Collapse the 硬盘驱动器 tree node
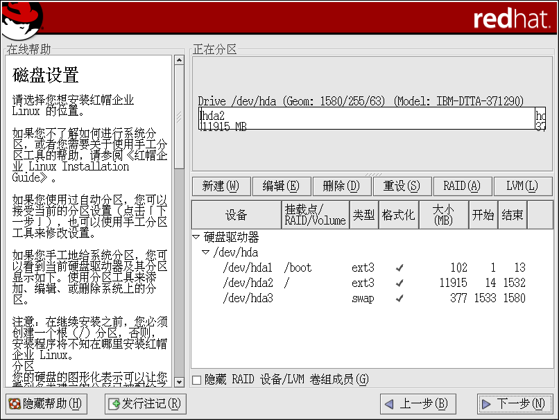This screenshot has height=420, width=559. [x=196, y=236]
